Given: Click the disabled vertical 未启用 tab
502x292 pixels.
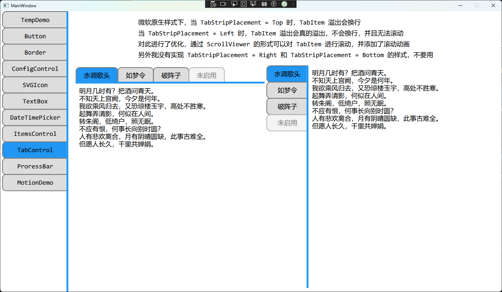Looking at the screenshot, I should (x=287, y=123).
